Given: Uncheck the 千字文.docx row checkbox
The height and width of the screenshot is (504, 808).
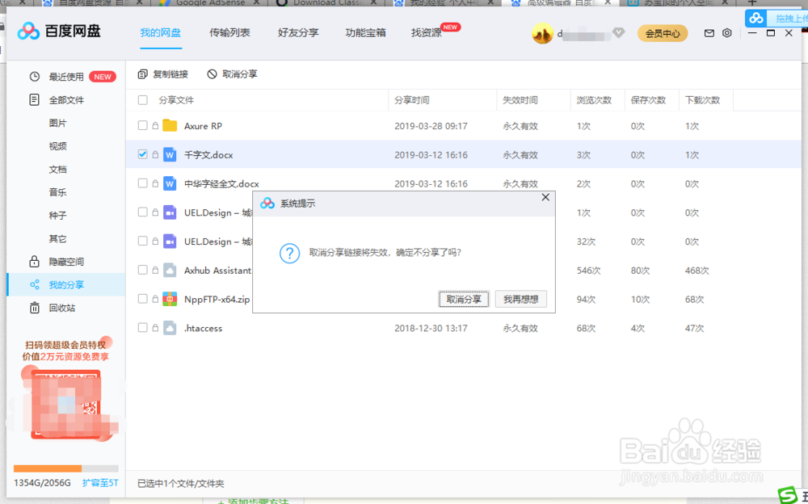Looking at the screenshot, I should coord(143,154).
